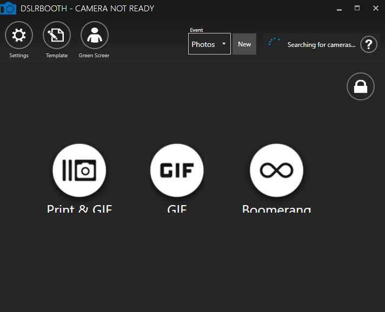The image size is (385, 312).
Task: Click the Template text label
Action: (57, 56)
